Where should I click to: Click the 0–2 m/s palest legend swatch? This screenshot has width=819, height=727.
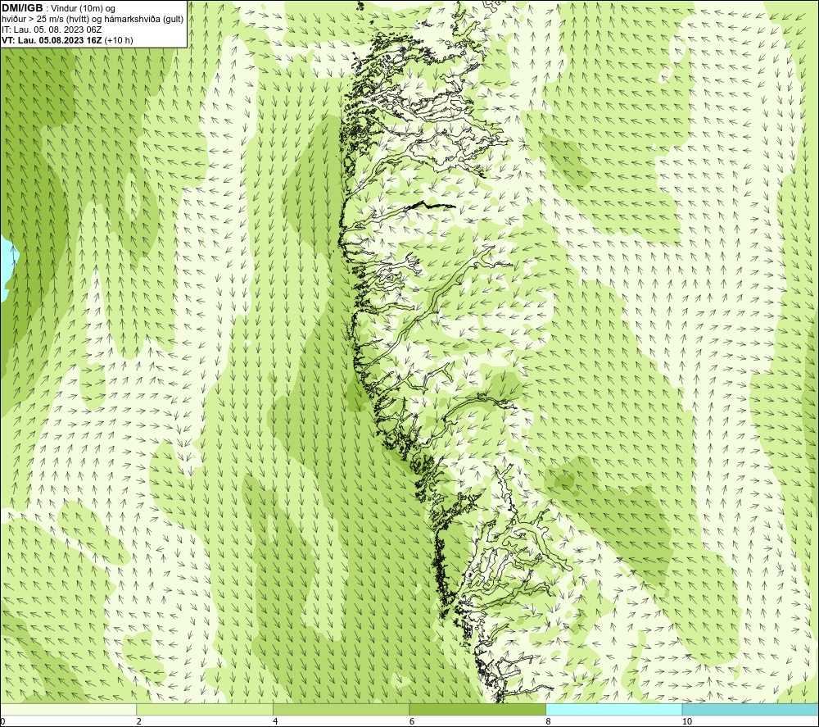coord(69,710)
